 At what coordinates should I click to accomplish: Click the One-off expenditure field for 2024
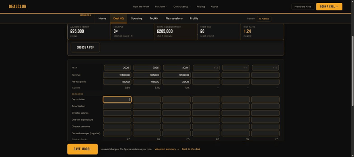point(176,120)
